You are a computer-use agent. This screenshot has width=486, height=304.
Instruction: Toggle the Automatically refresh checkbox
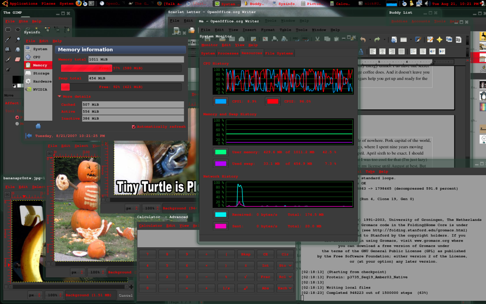pyautogui.click(x=134, y=127)
